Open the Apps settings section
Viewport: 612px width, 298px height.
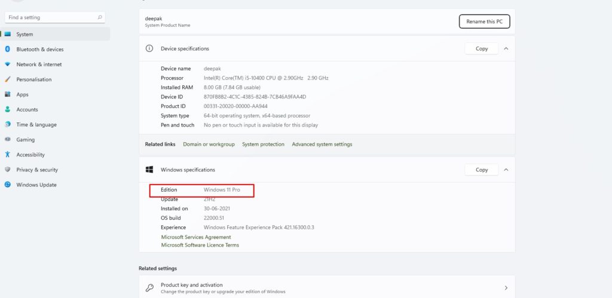(55, 94)
